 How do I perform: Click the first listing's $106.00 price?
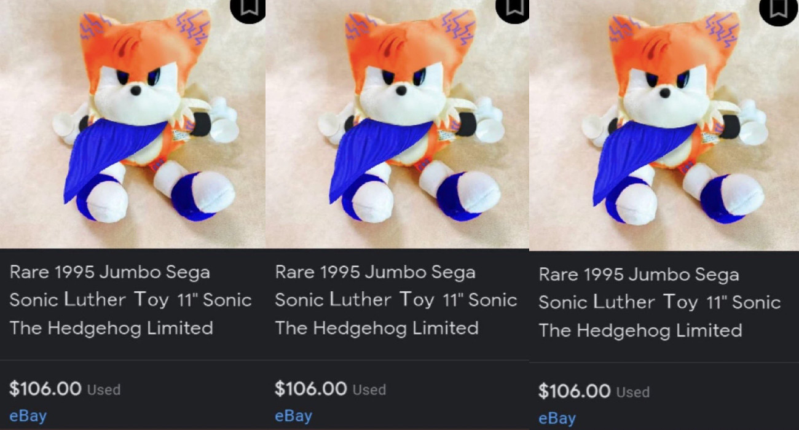click(45, 388)
